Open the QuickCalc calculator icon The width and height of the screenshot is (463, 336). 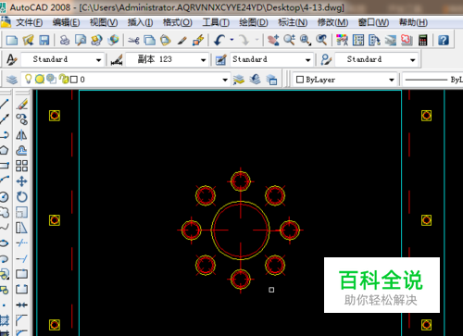click(x=423, y=40)
